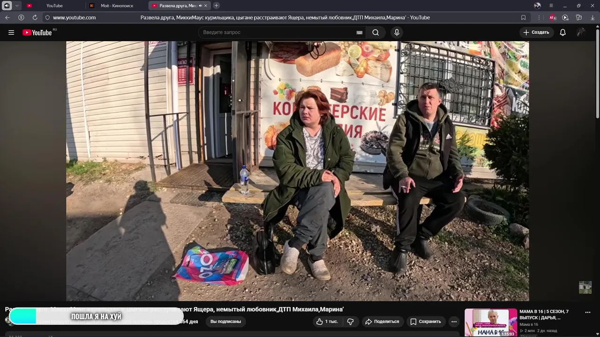Open the address bar three-dot menu
The width and height of the screenshot is (600, 337).
pos(539,17)
